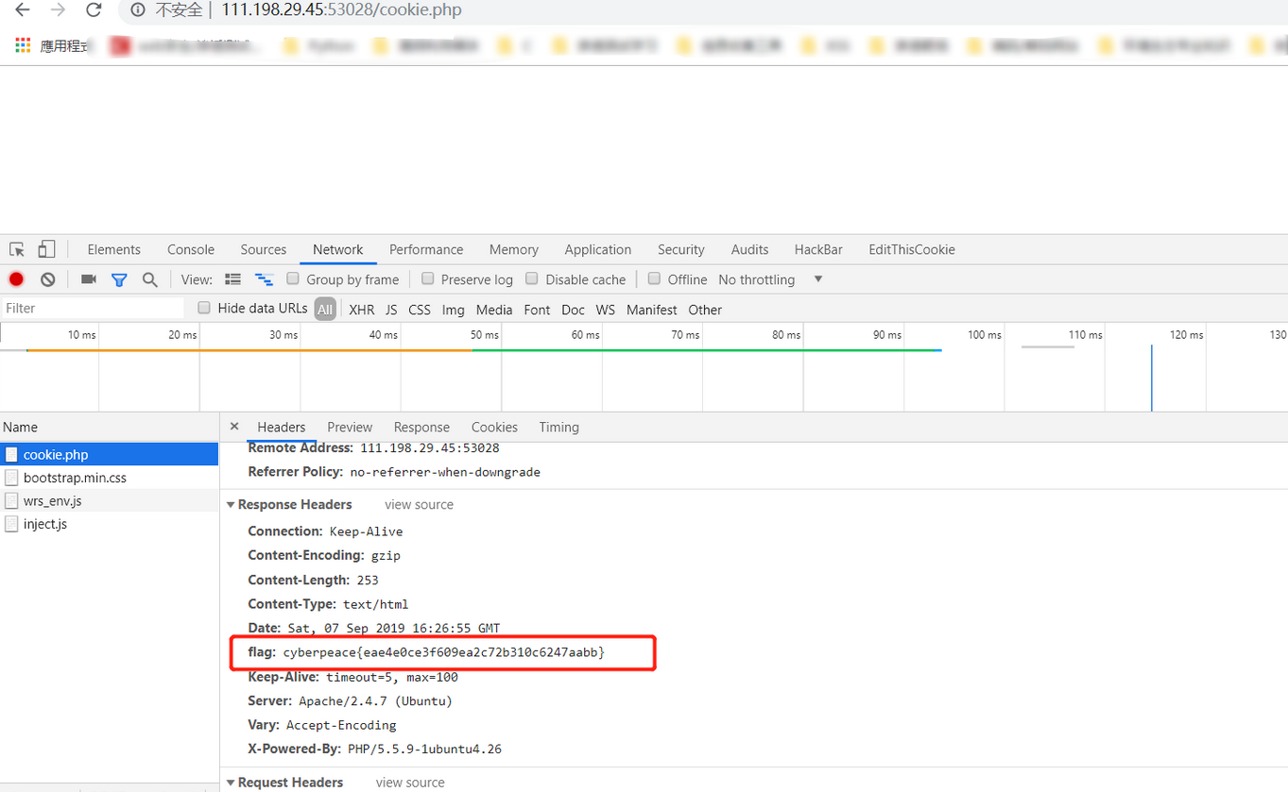The width and height of the screenshot is (1288, 792).
Task: Open the Console panel
Action: (x=191, y=249)
